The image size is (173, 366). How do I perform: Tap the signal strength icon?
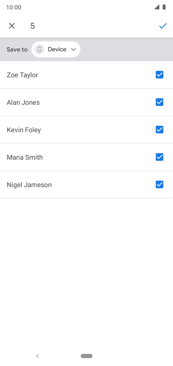click(157, 7)
